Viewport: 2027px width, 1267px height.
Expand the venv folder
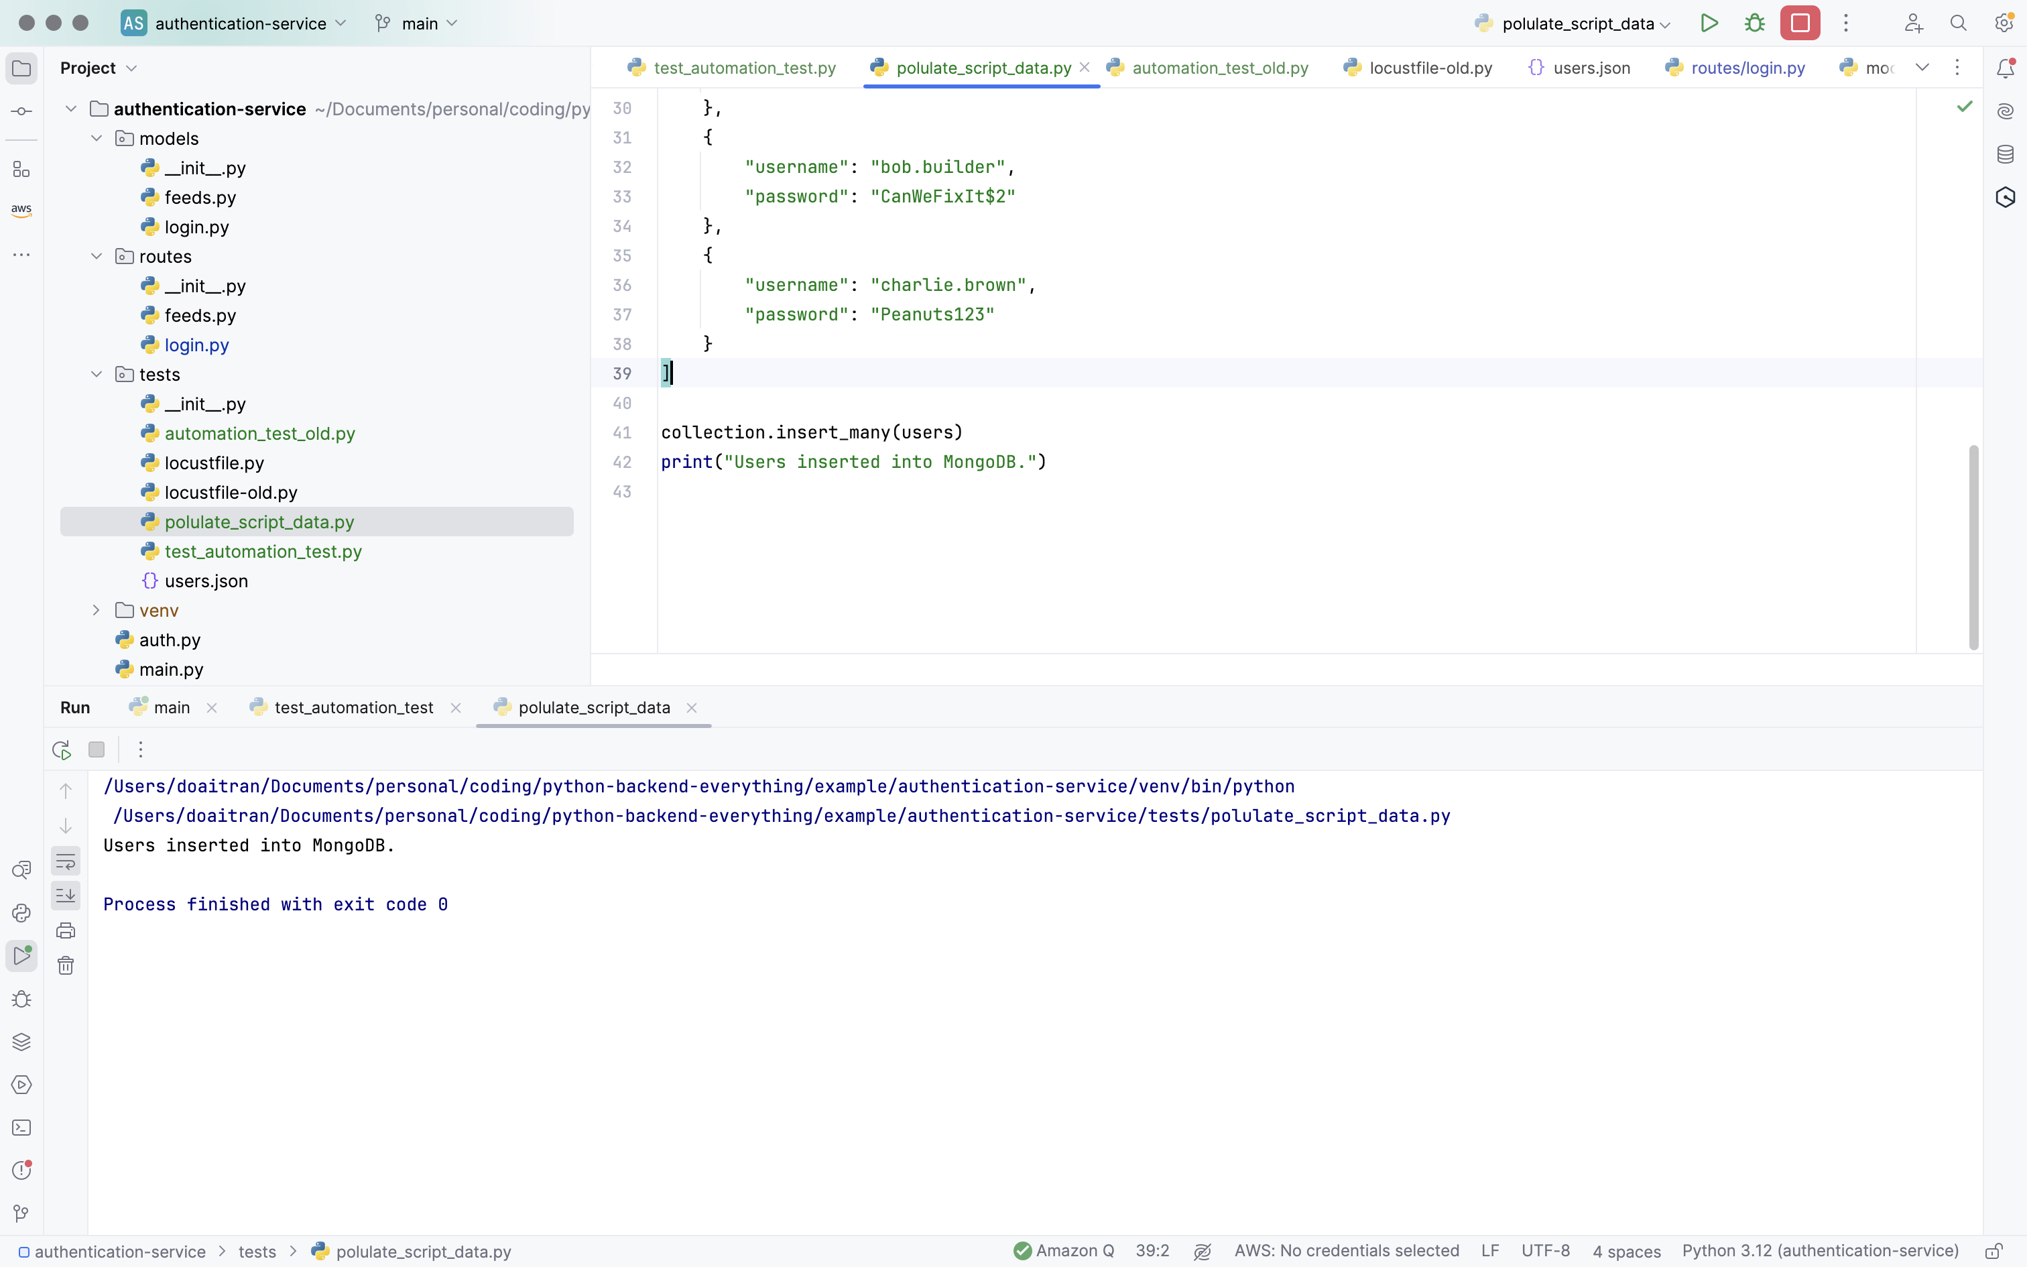[x=97, y=610]
